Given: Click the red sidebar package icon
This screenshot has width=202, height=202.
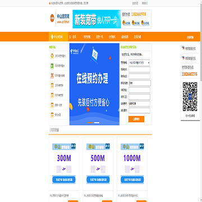Looking at the screenshot, I should [52, 76].
